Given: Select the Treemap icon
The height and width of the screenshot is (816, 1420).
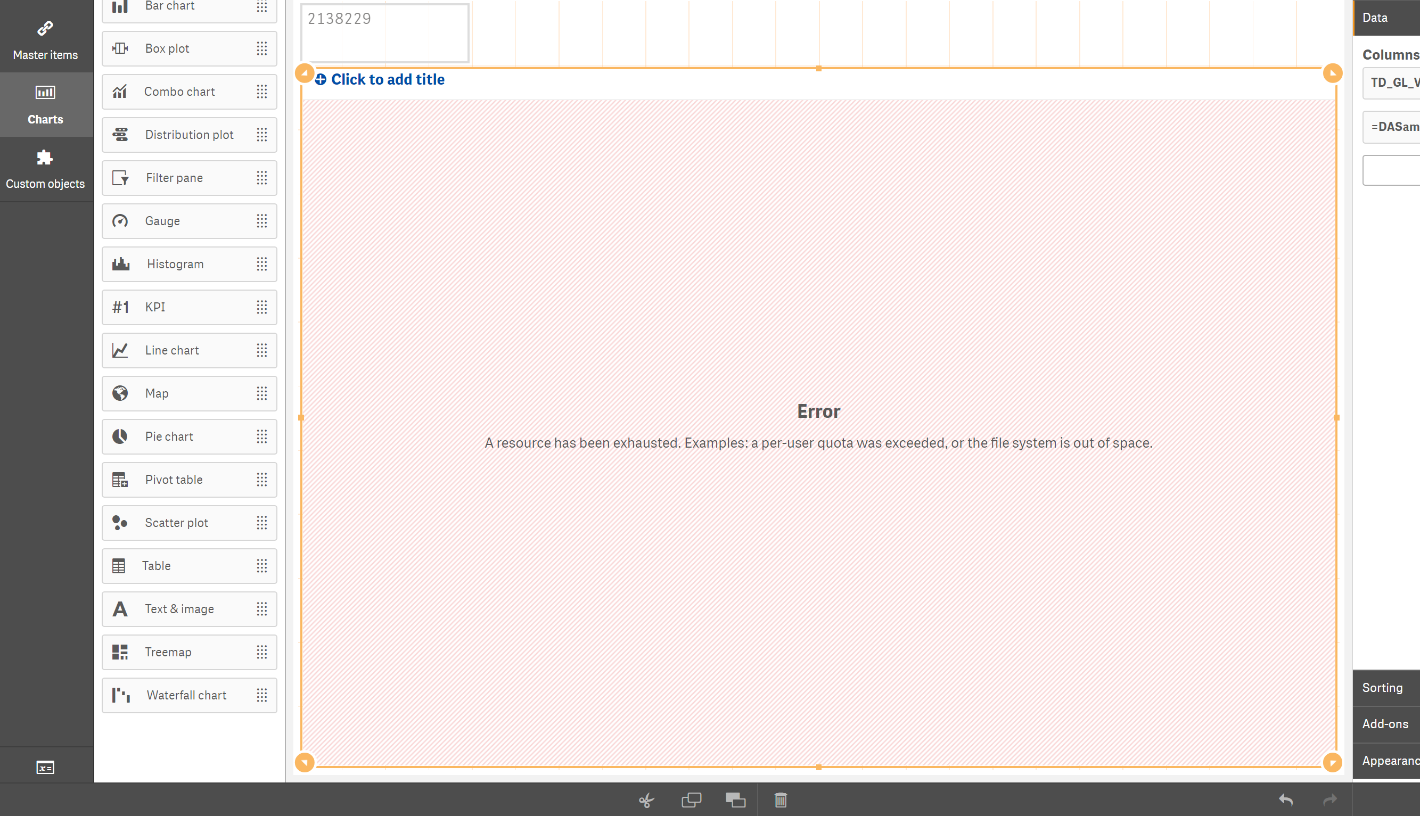Looking at the screenshot, I should point(120,652).
